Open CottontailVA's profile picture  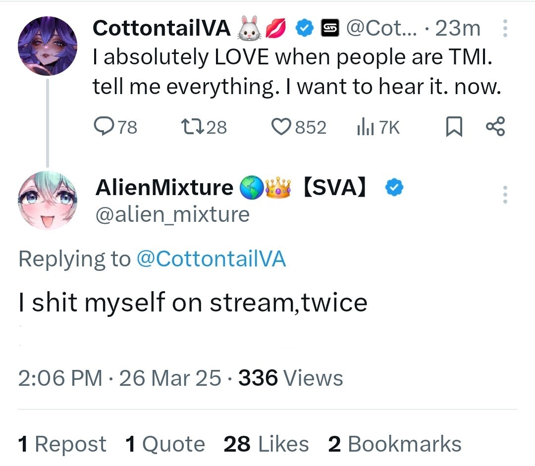[x=48, y=46]
